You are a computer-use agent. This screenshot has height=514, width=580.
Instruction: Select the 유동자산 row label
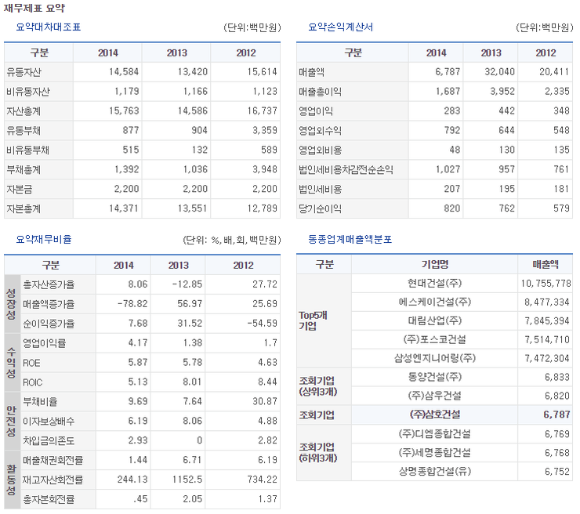(24, 72)
